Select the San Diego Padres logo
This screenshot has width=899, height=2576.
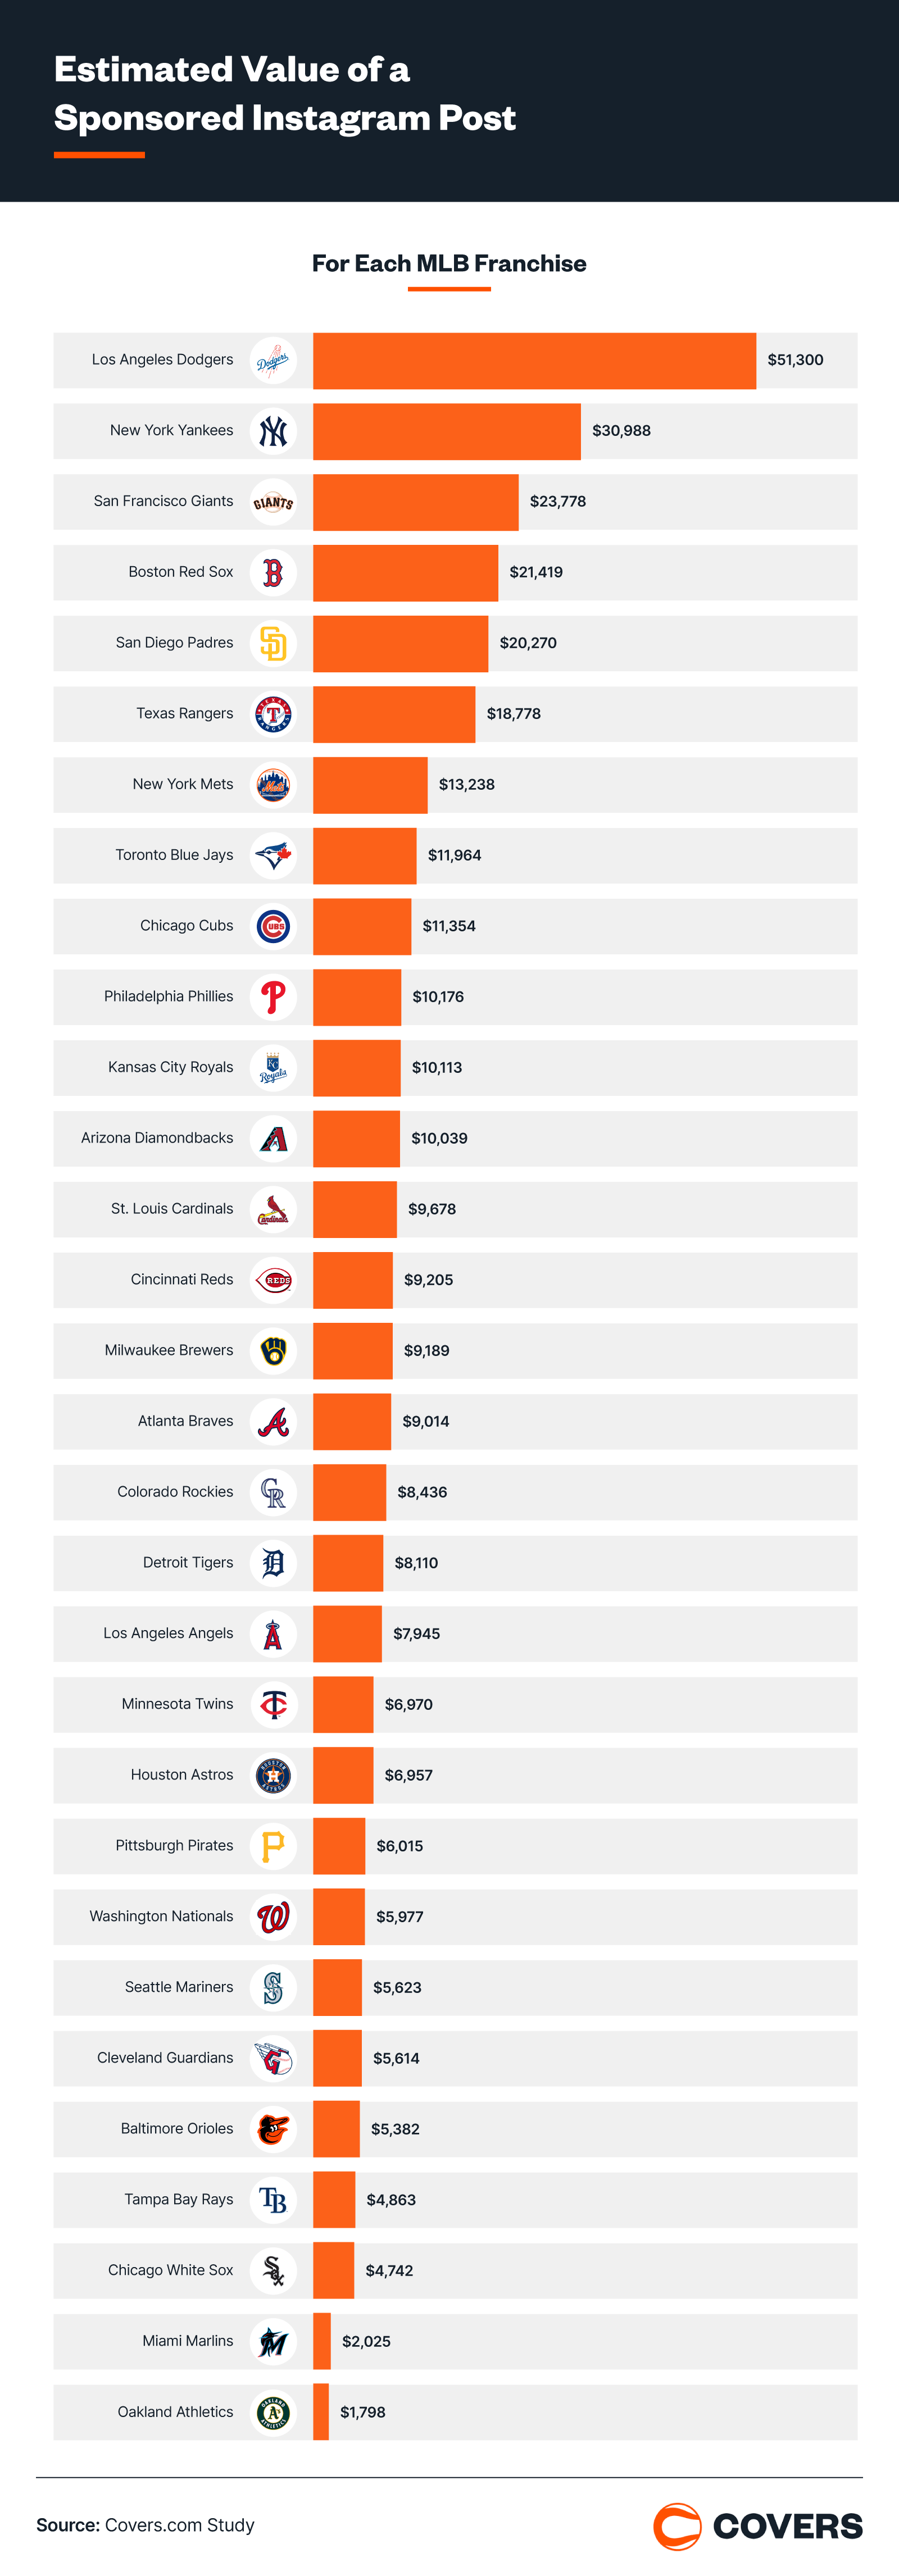pyautogui.click(x=273, y=643)
